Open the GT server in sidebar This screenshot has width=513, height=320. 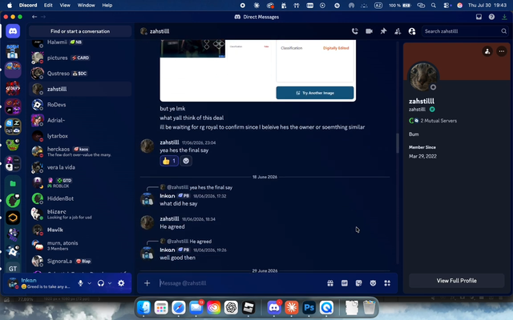coord(13,269)
